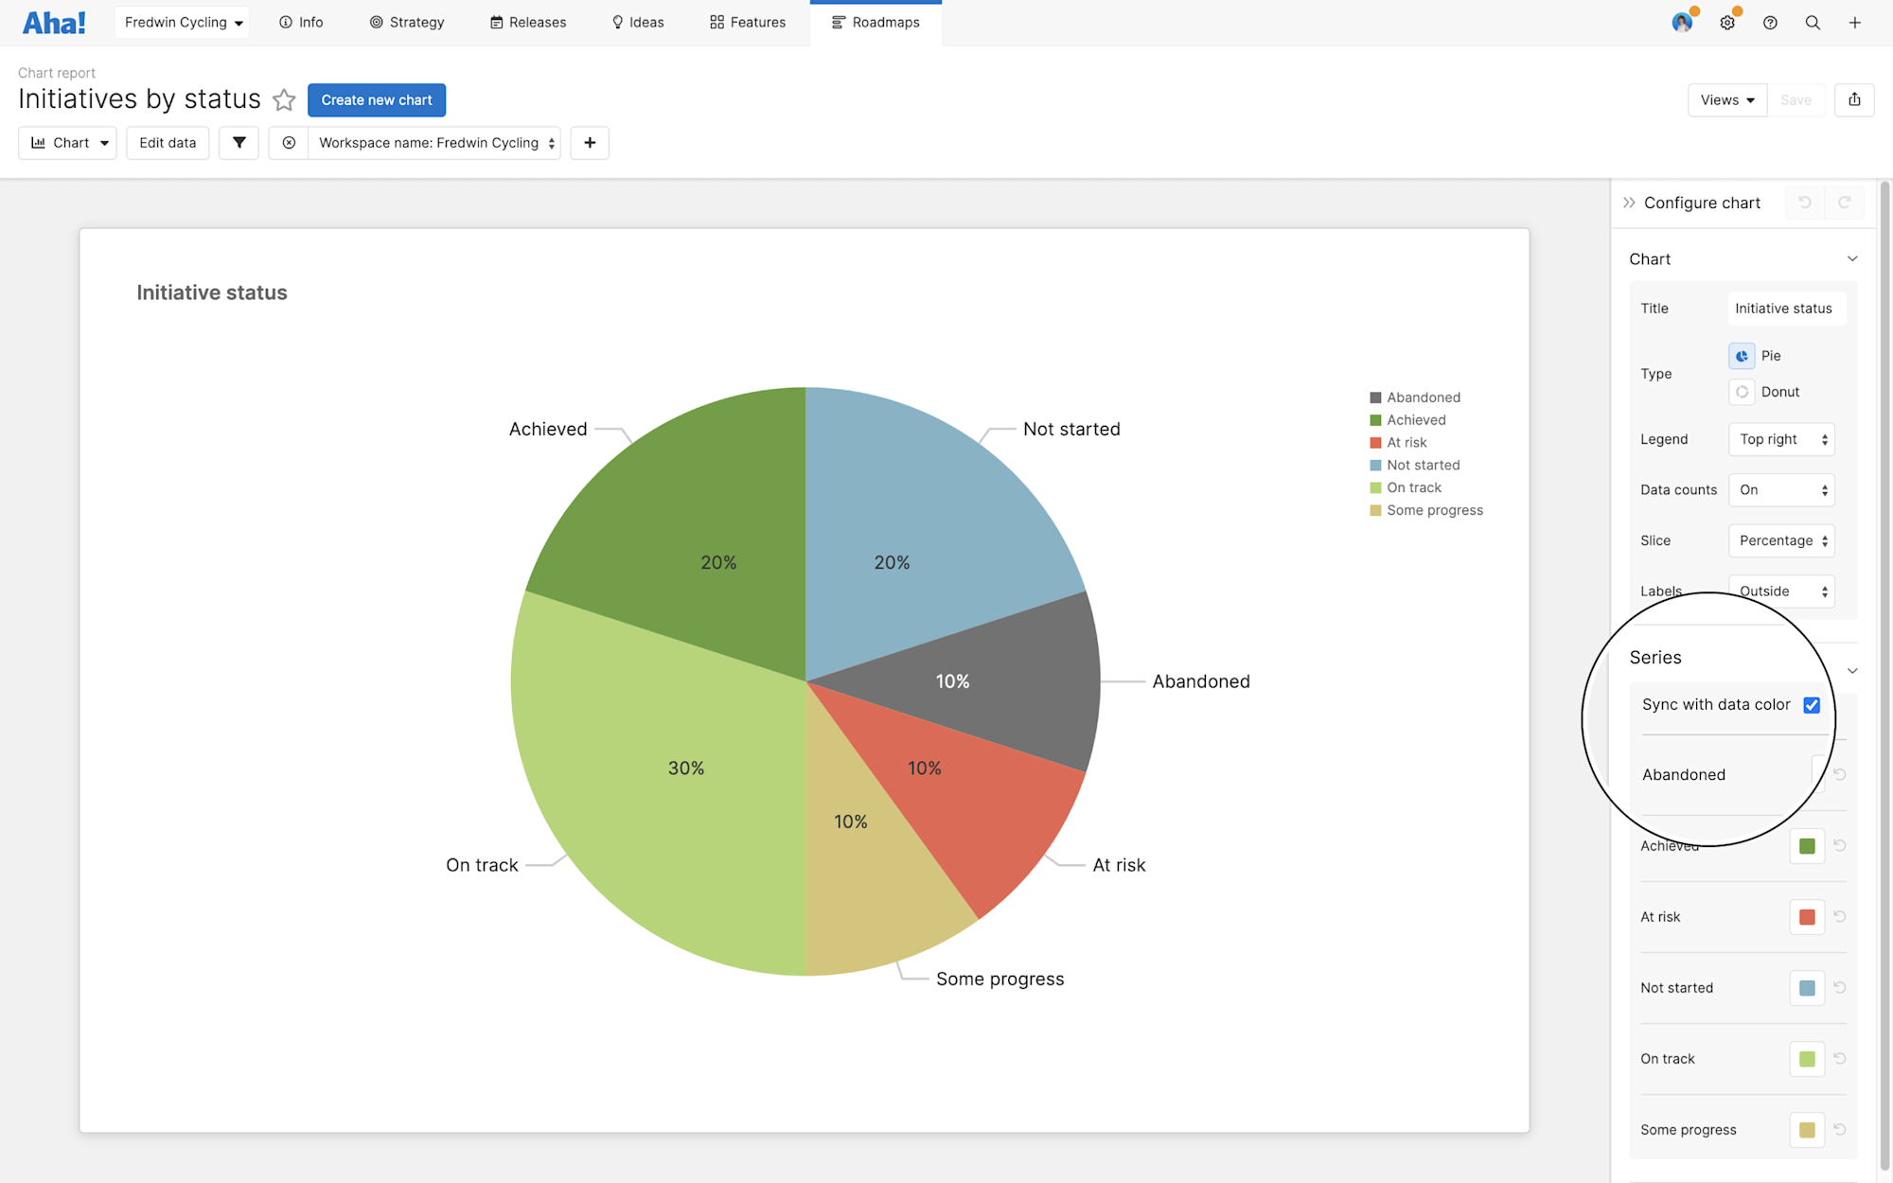Click the Create new chart button
The width and height of the screenshot is (1893, 1183).
coord(376,99)
